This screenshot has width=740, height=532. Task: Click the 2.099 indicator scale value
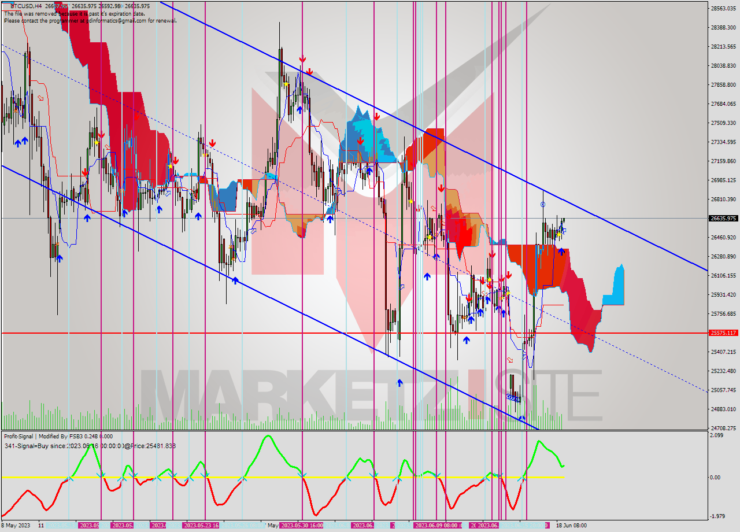[x=717, y=435]
